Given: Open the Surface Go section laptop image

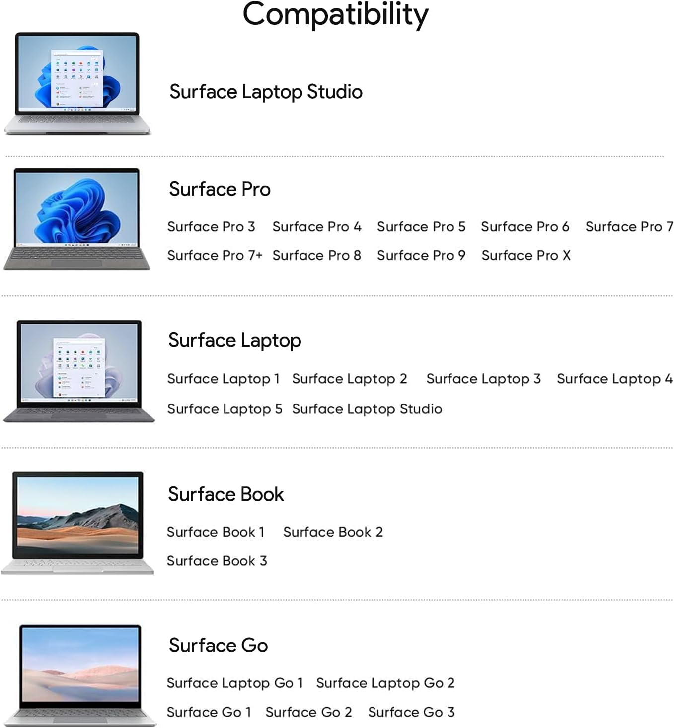Looking at the screenshot, I should point(80,674).
